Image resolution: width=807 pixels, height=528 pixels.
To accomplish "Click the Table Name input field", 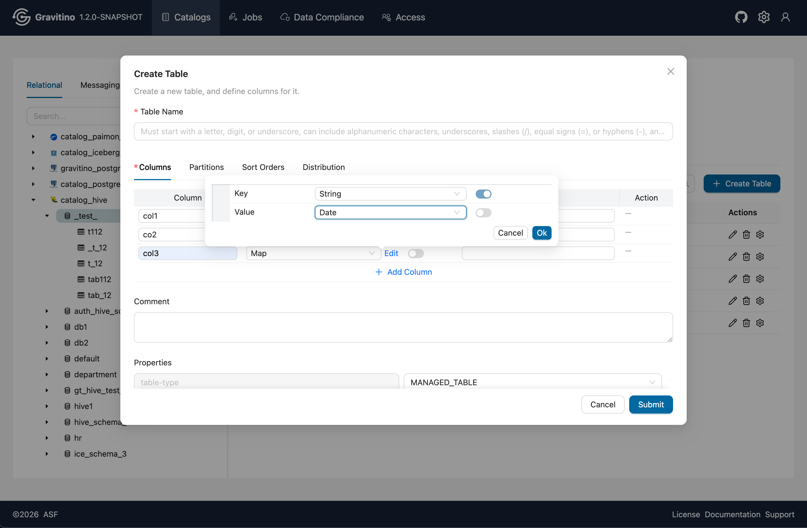I will point(403,132).
